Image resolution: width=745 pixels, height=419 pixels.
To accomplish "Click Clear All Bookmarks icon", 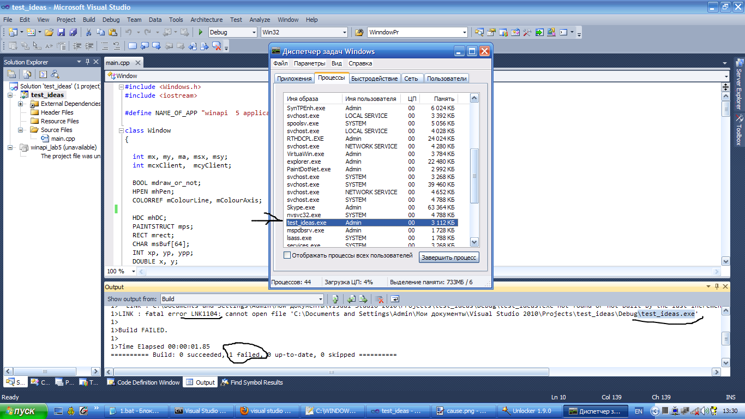I will tap(217, 46).
